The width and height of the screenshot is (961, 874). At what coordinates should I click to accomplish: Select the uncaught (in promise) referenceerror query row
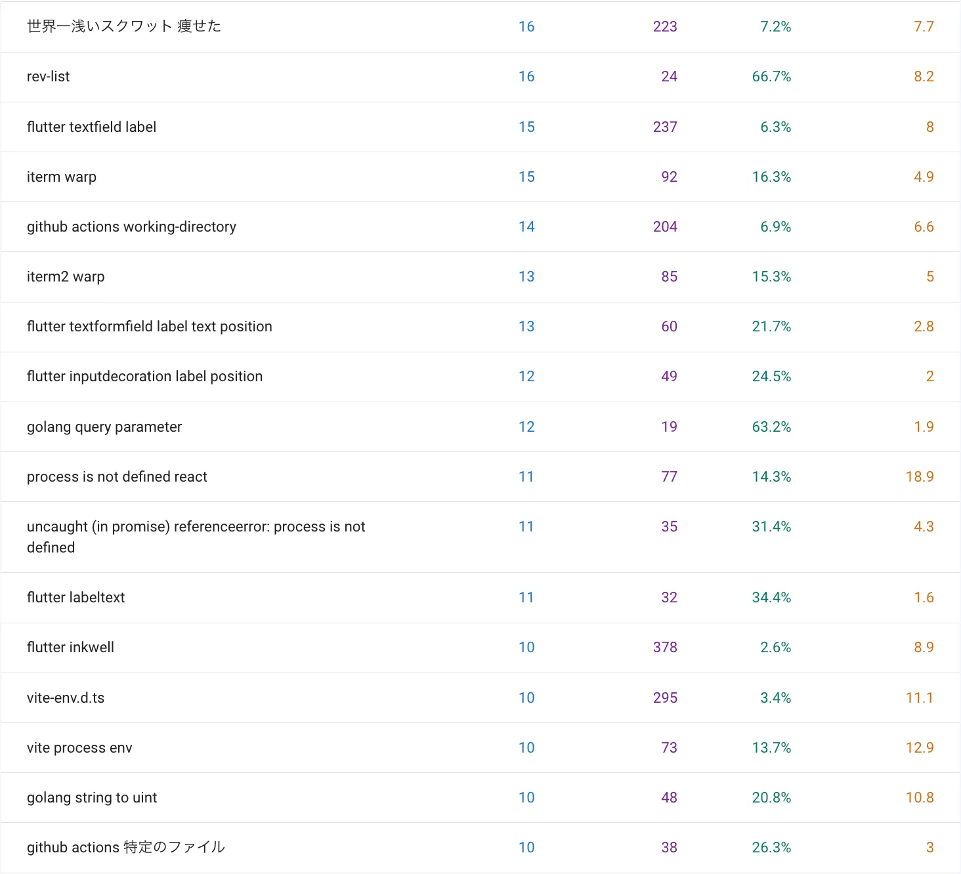(196, 537)
